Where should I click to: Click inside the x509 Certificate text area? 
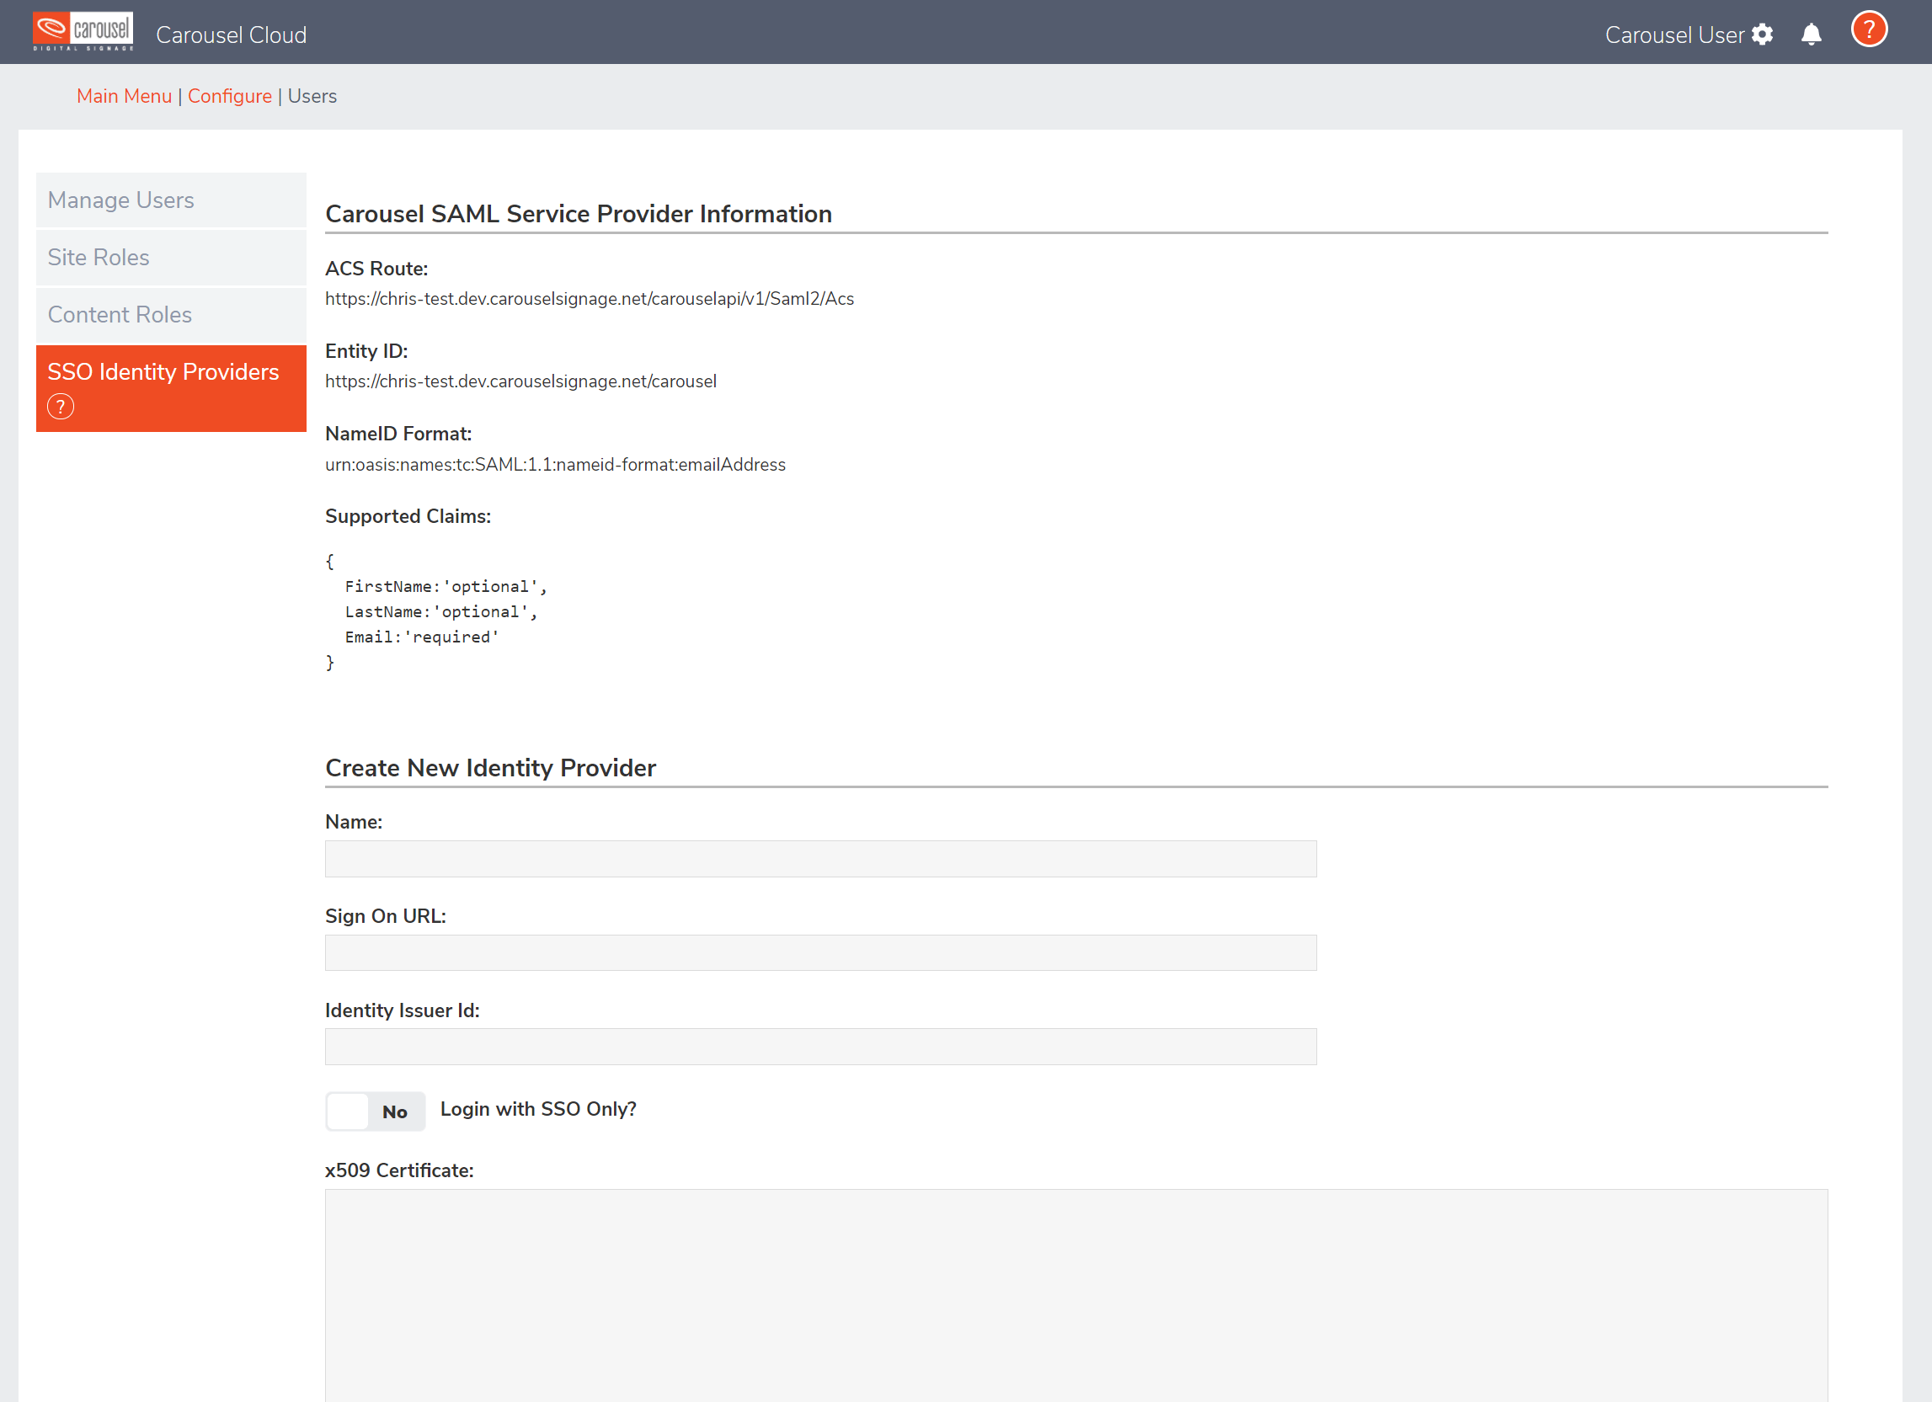click(x=1075, y=1295)
